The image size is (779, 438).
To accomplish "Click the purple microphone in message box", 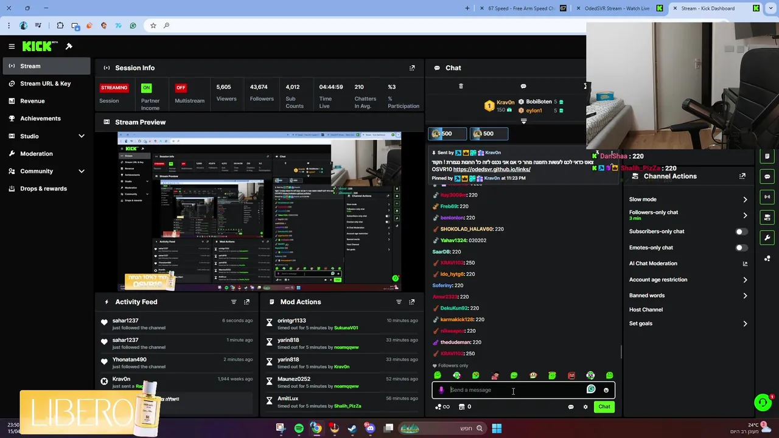I will click(x=441, y=390).
